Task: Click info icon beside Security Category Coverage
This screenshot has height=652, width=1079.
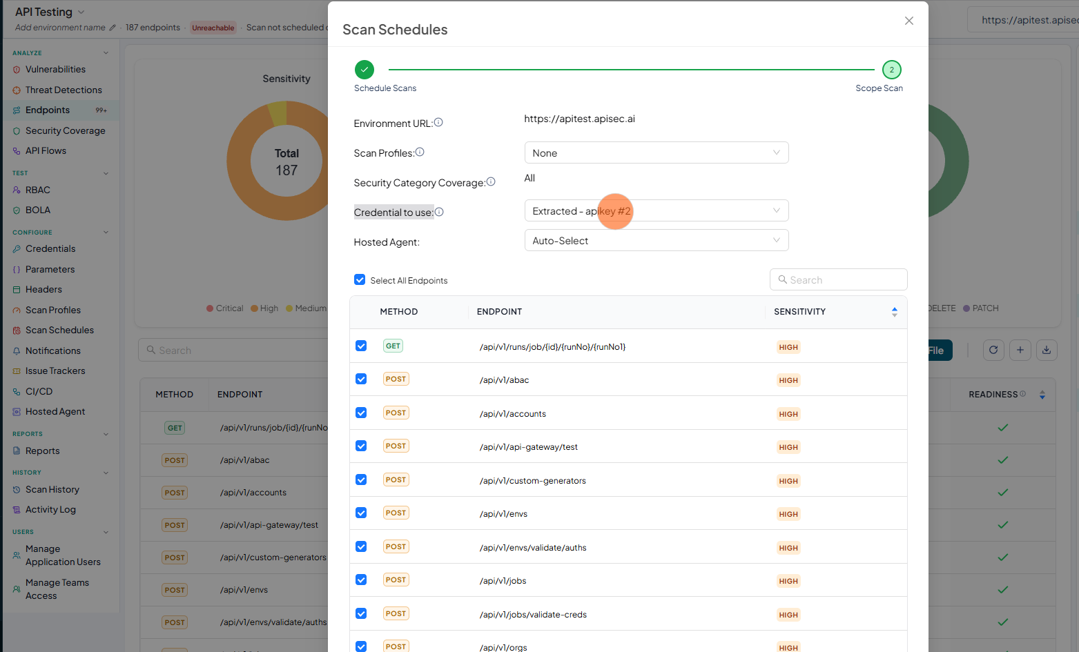Action: click(x=491, y=181)
